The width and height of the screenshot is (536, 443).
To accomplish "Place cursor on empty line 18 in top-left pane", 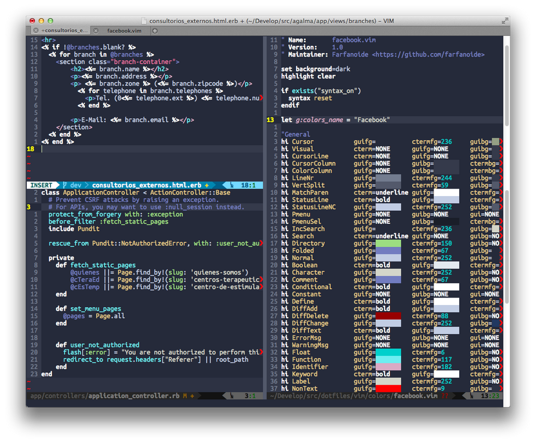I will (109, 149).
